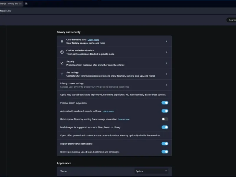
Task: Open Cookies and other site data arrow
Action: pyautogui.click(x=166, y=52)
